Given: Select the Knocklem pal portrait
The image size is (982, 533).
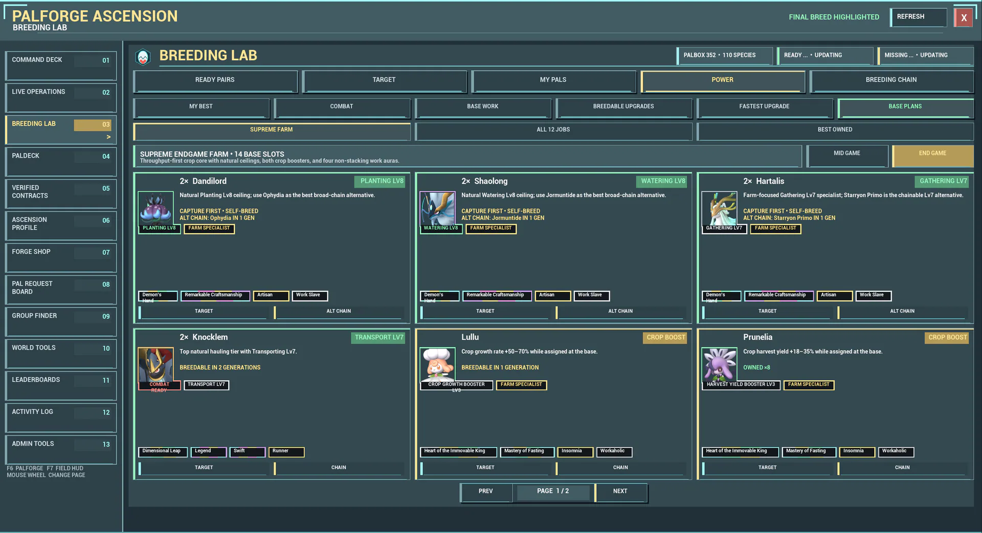Looking at the screenshot, I should 156,365.
